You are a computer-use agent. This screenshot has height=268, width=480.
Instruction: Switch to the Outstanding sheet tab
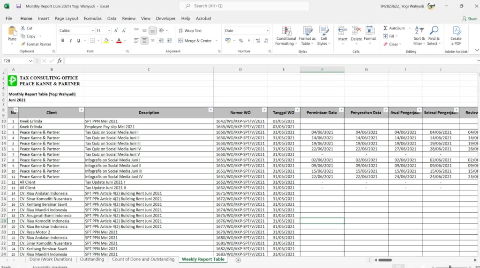[92, 259]
